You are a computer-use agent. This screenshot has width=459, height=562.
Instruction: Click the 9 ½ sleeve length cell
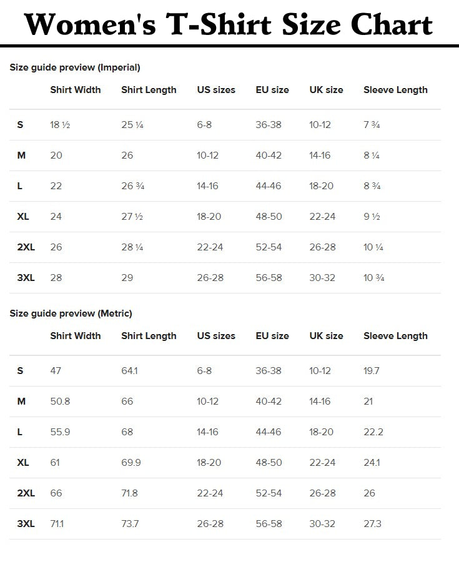[x=372, y=217]
